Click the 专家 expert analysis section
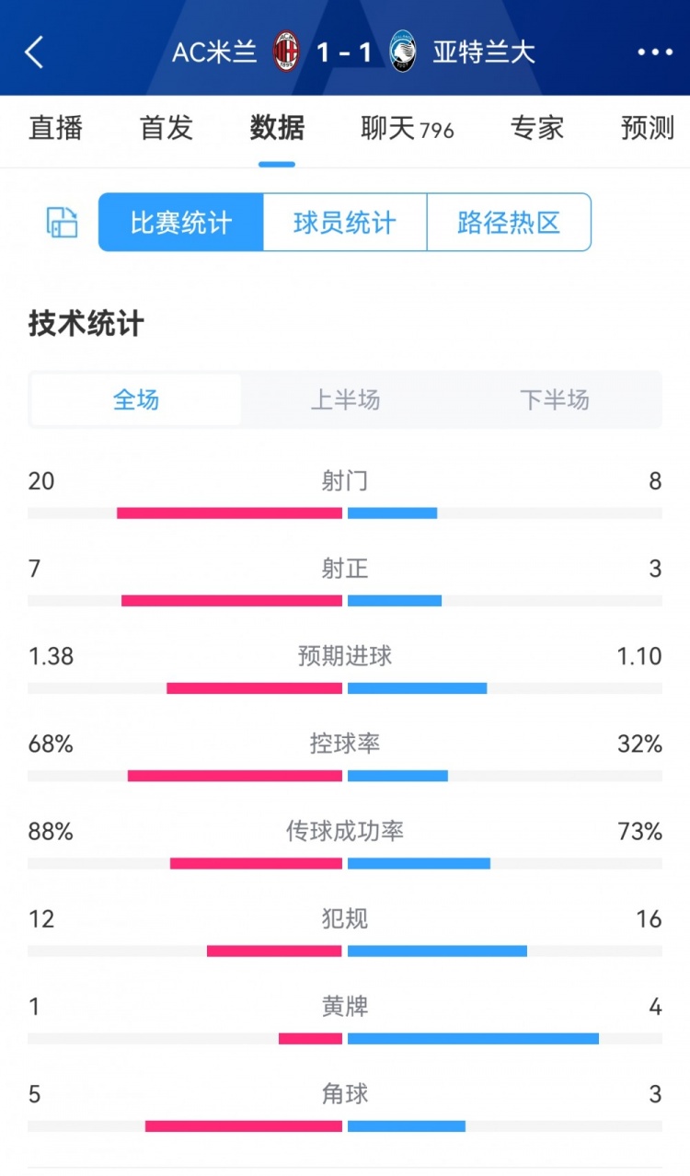The image size is (690, 1176). click(536, 129)
